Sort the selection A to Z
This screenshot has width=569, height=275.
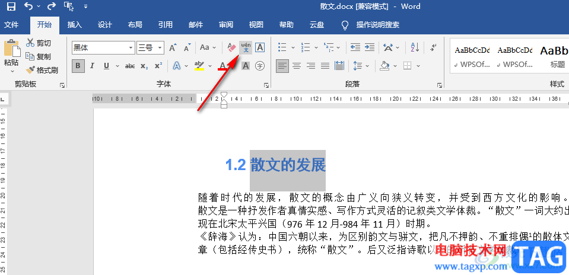point(415,47)
